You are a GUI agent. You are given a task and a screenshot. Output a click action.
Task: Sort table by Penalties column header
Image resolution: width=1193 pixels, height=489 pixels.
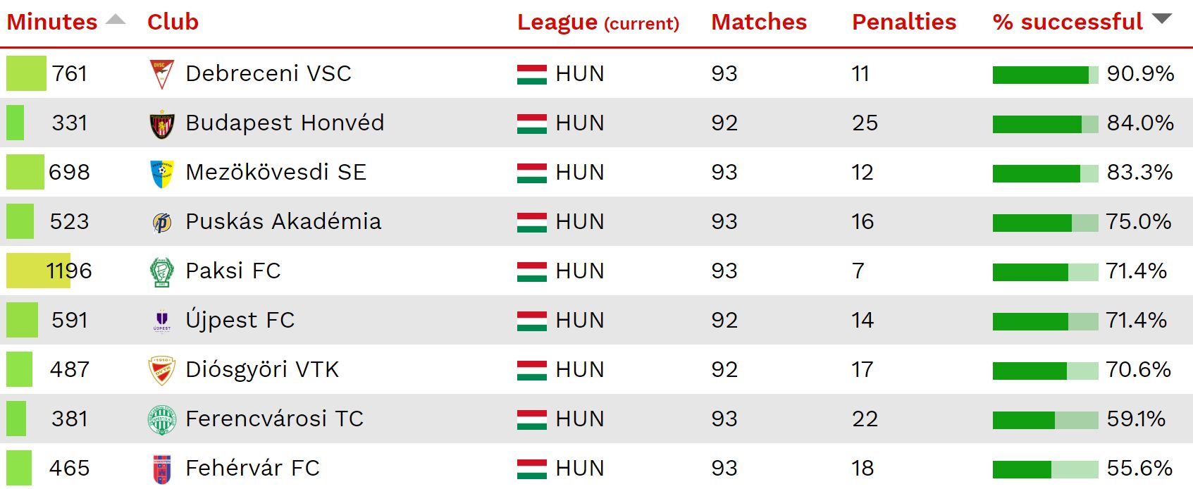(904, 22)
